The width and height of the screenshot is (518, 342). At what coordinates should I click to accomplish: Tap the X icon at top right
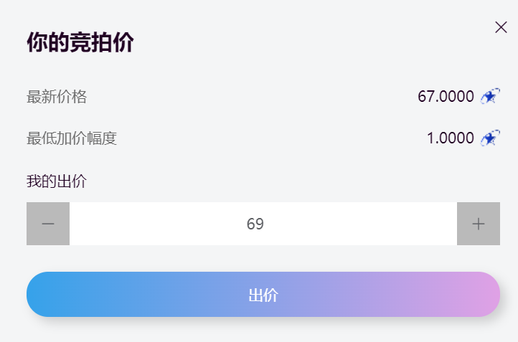(x=501, y=27)
